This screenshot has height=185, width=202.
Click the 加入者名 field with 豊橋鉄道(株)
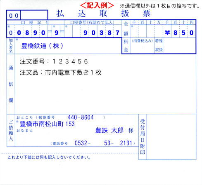[68, 46]
